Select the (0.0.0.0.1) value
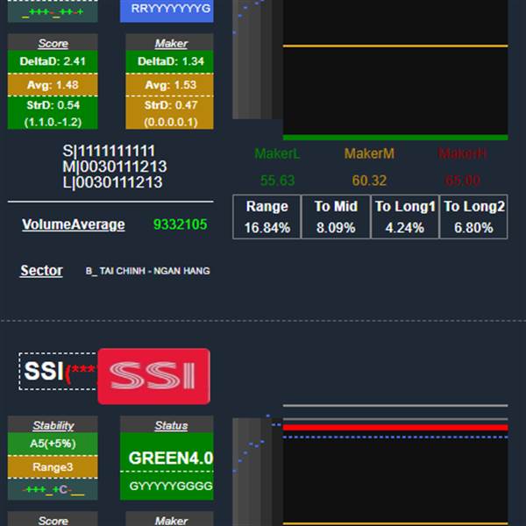Viewport: 526px width, 526px height. point(171,122)
